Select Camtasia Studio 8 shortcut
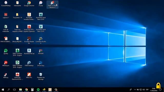The width and height of the screenshot is (164, 92). tap(41, 40)
